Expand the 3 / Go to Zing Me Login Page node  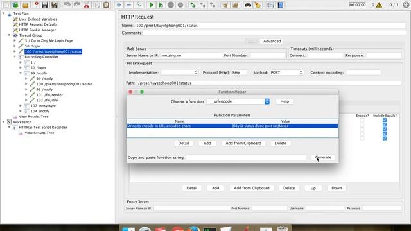tap(15, 40)
